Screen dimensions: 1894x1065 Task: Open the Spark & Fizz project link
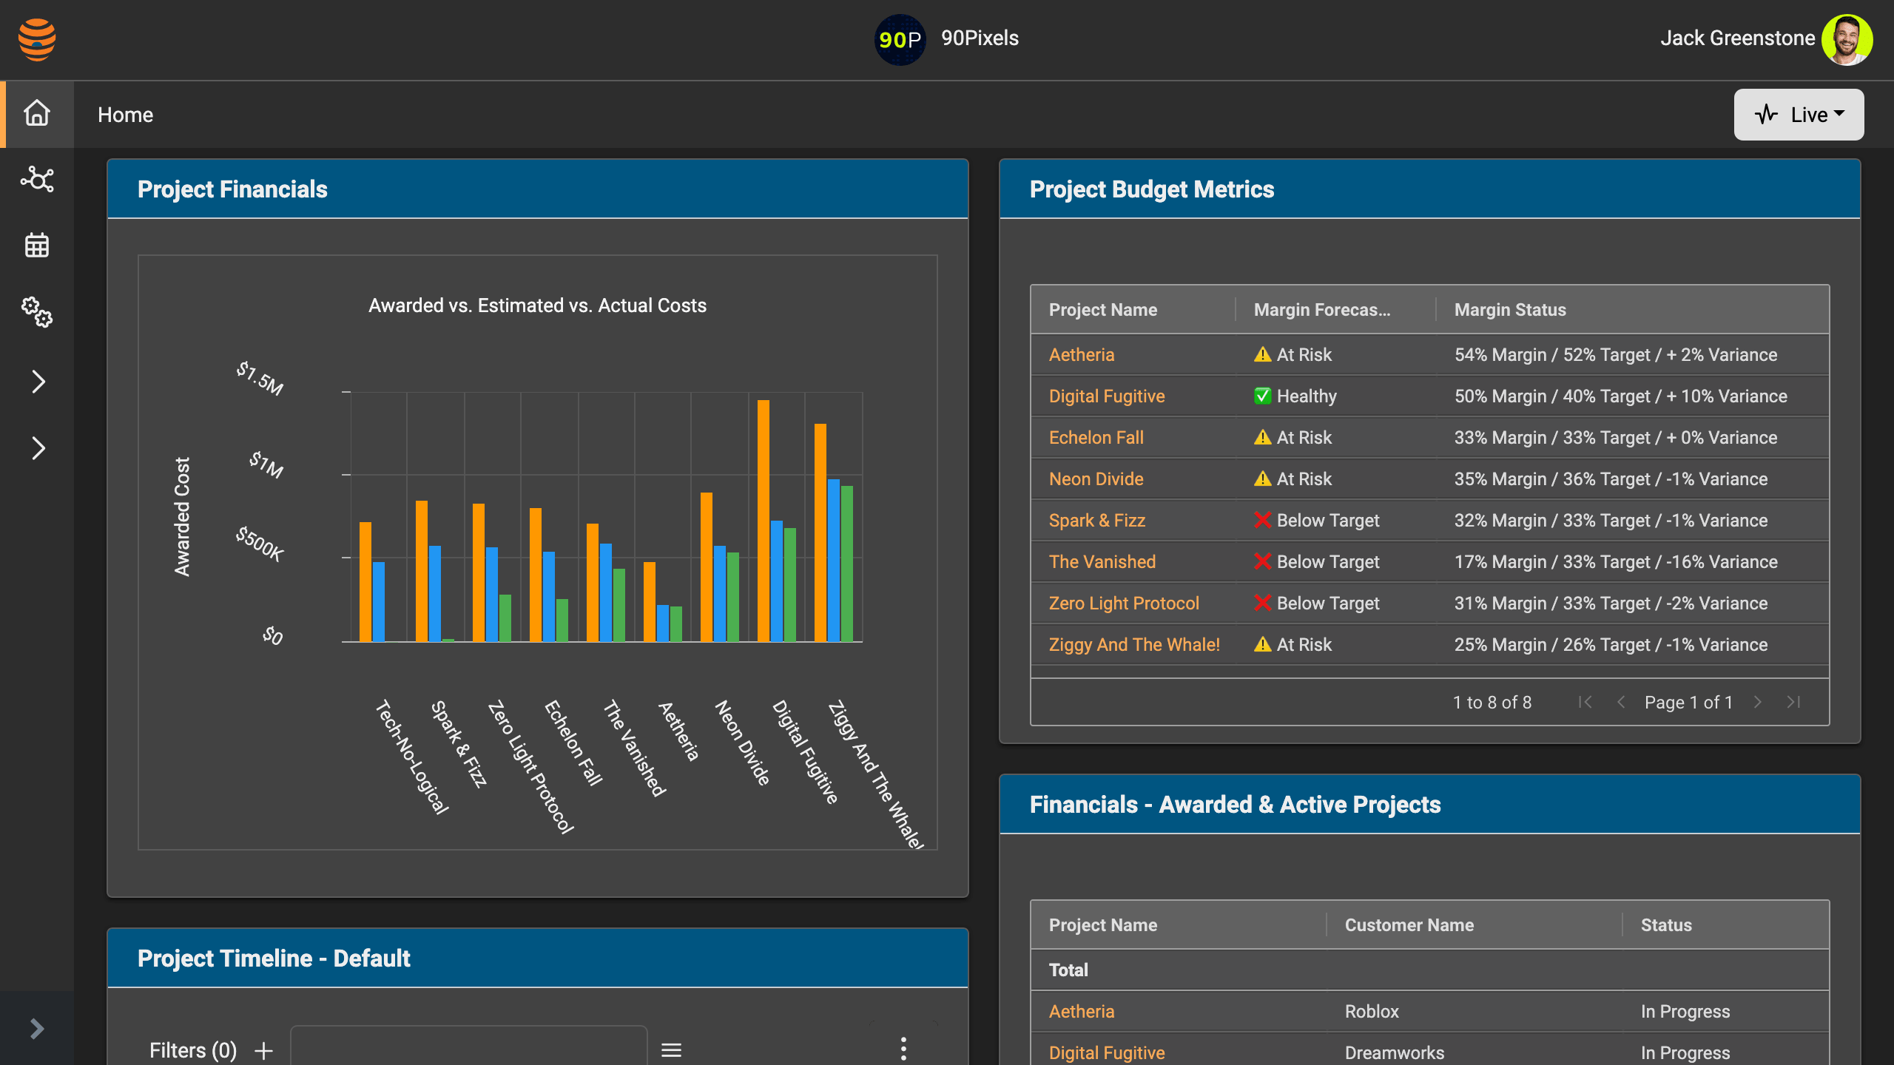click(x=1096, y=520)
